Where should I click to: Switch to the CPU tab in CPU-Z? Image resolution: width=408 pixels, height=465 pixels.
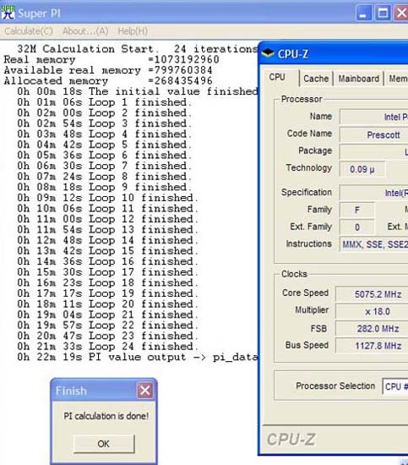(277, 78)
